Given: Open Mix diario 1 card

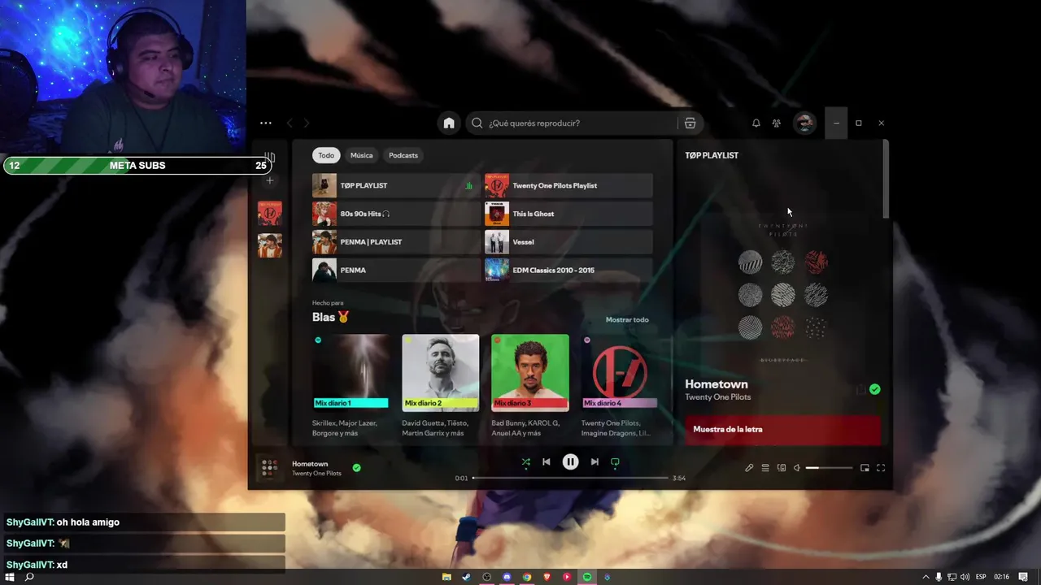Looking at the screenshot, I should [351, 386].
